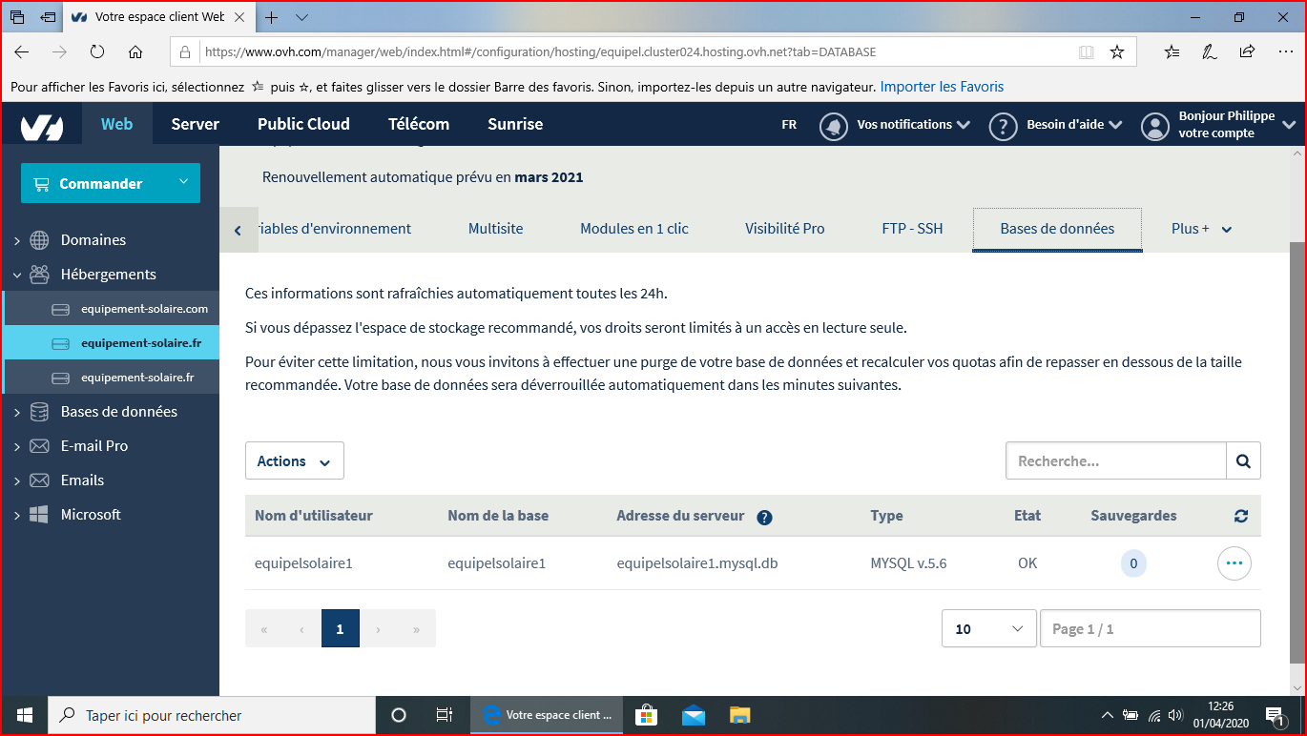Open the row actions ellipsis for equipelsolaire1

click(x=1234, y=563)
